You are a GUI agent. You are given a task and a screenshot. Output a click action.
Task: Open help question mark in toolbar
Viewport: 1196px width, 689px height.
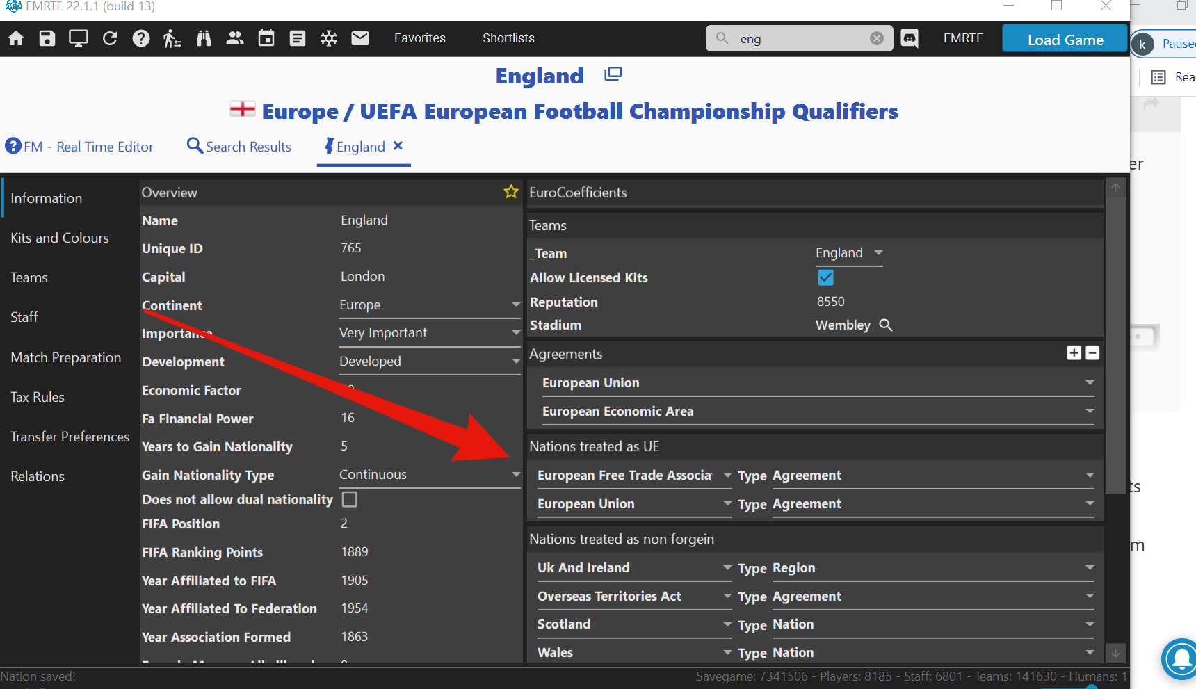141,38
